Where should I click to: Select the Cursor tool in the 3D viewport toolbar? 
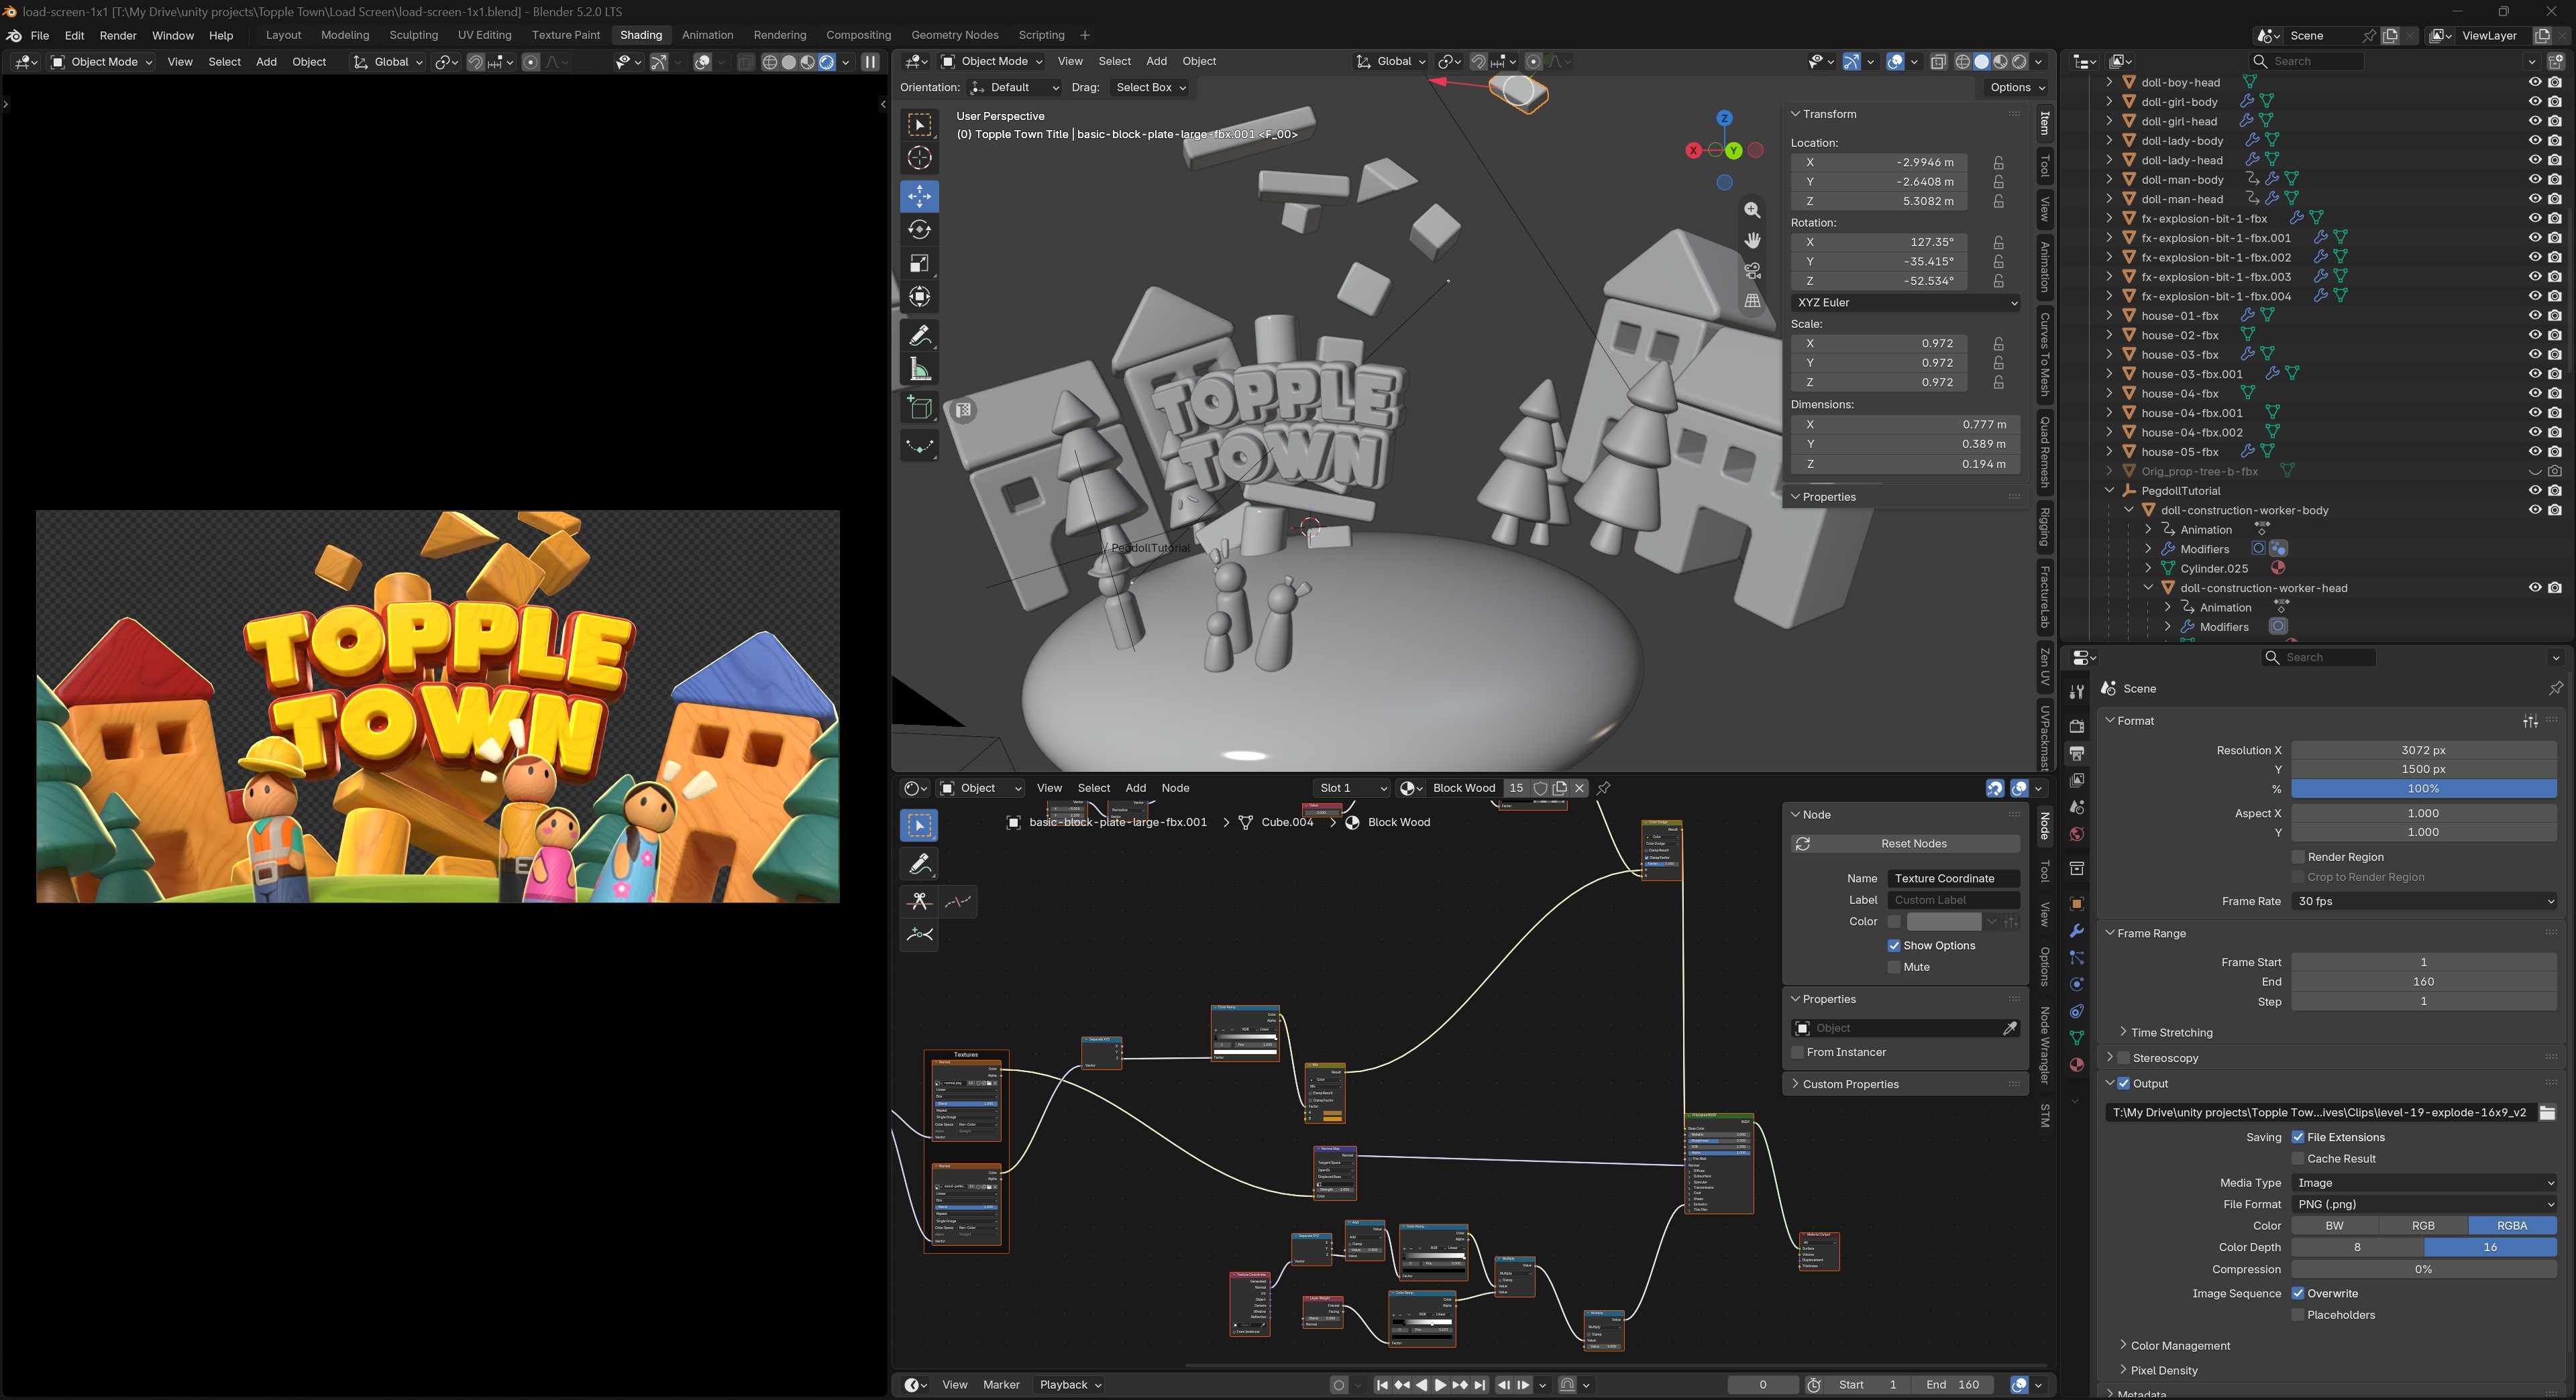pos(919,157)
